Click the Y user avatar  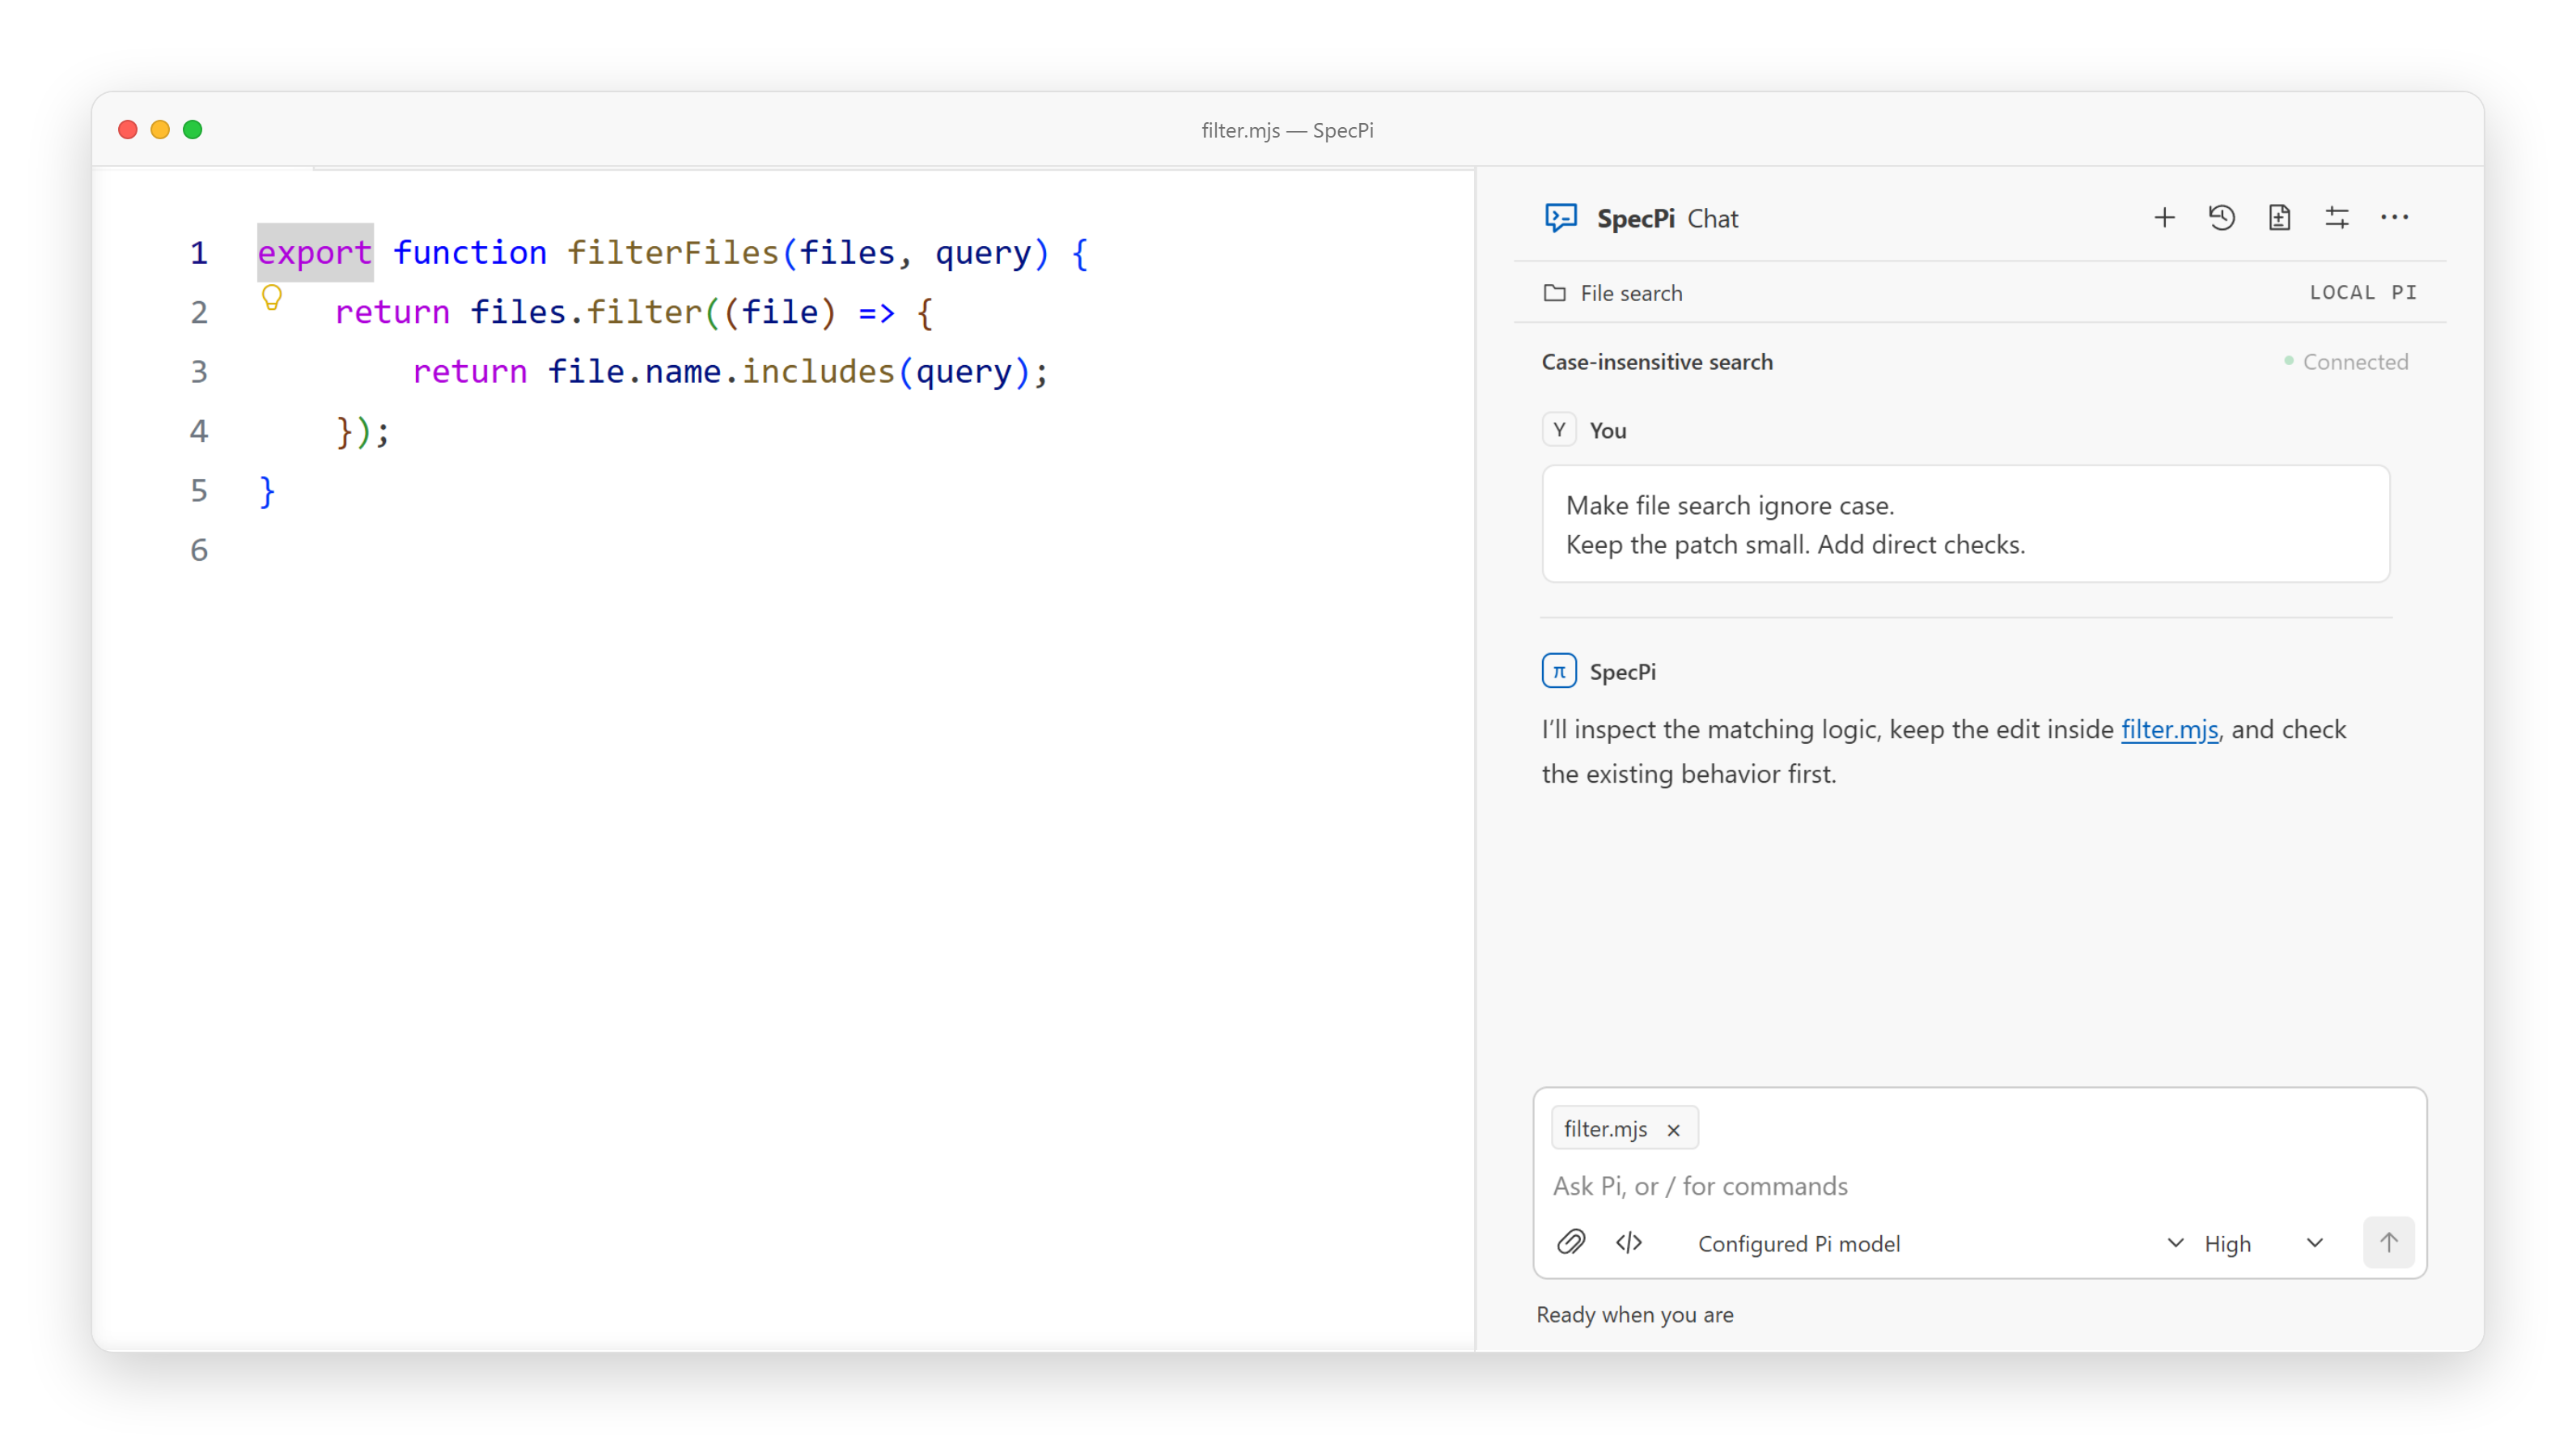pos(1559,431)
